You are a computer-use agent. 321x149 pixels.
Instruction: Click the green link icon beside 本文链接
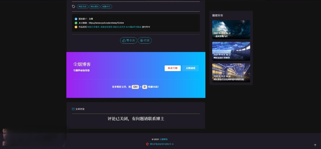pos(76,23)
